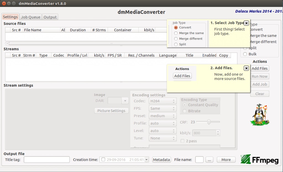Click the Strm # column header
The width and height of the screenshot is (283, 172).
29,55
